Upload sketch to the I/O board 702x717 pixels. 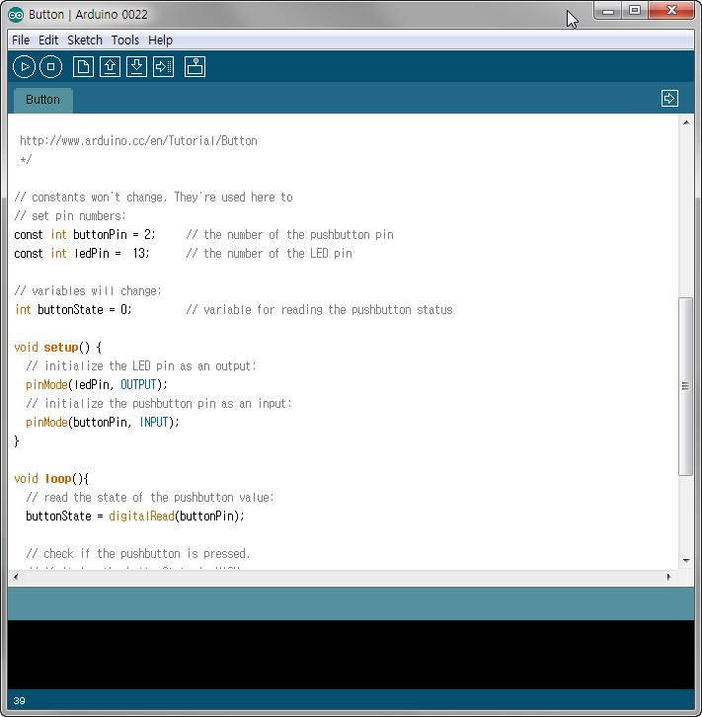(163, 67)
